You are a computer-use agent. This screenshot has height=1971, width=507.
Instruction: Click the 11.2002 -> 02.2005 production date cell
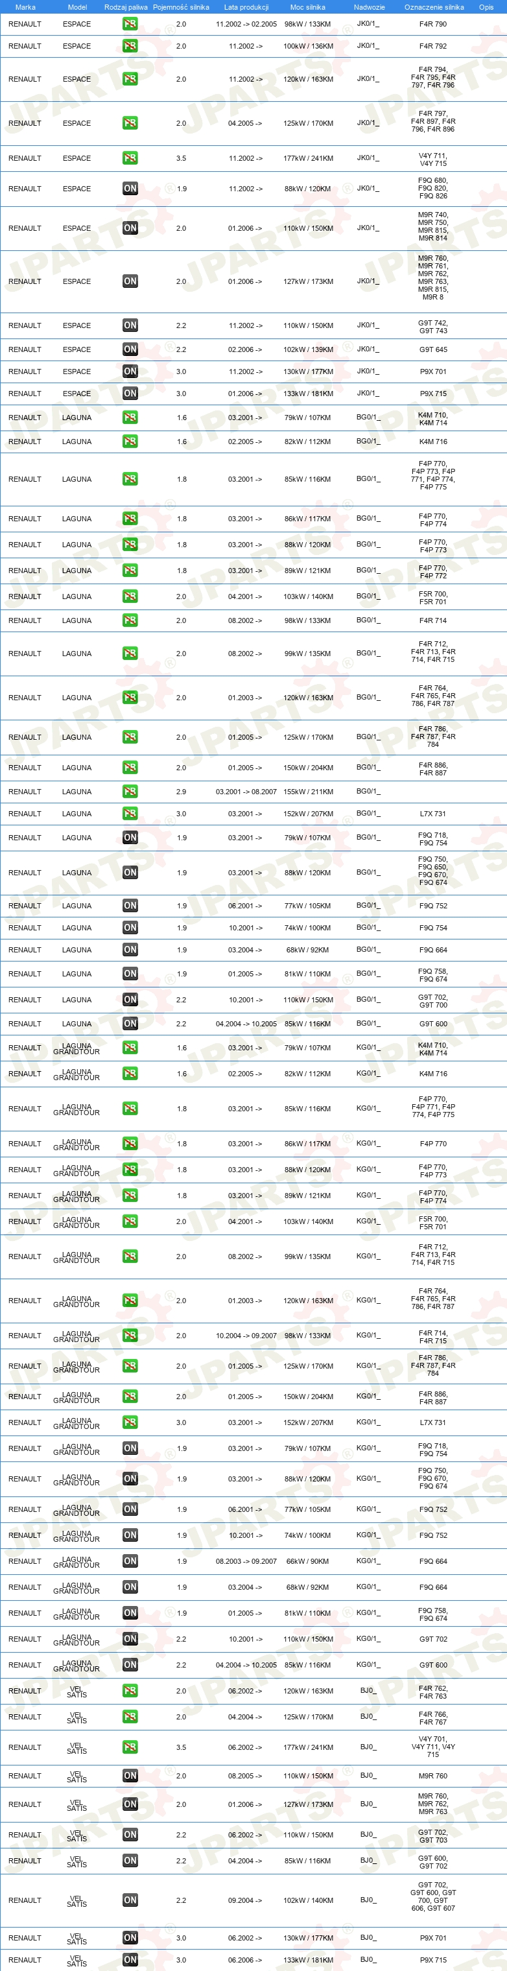246,24
